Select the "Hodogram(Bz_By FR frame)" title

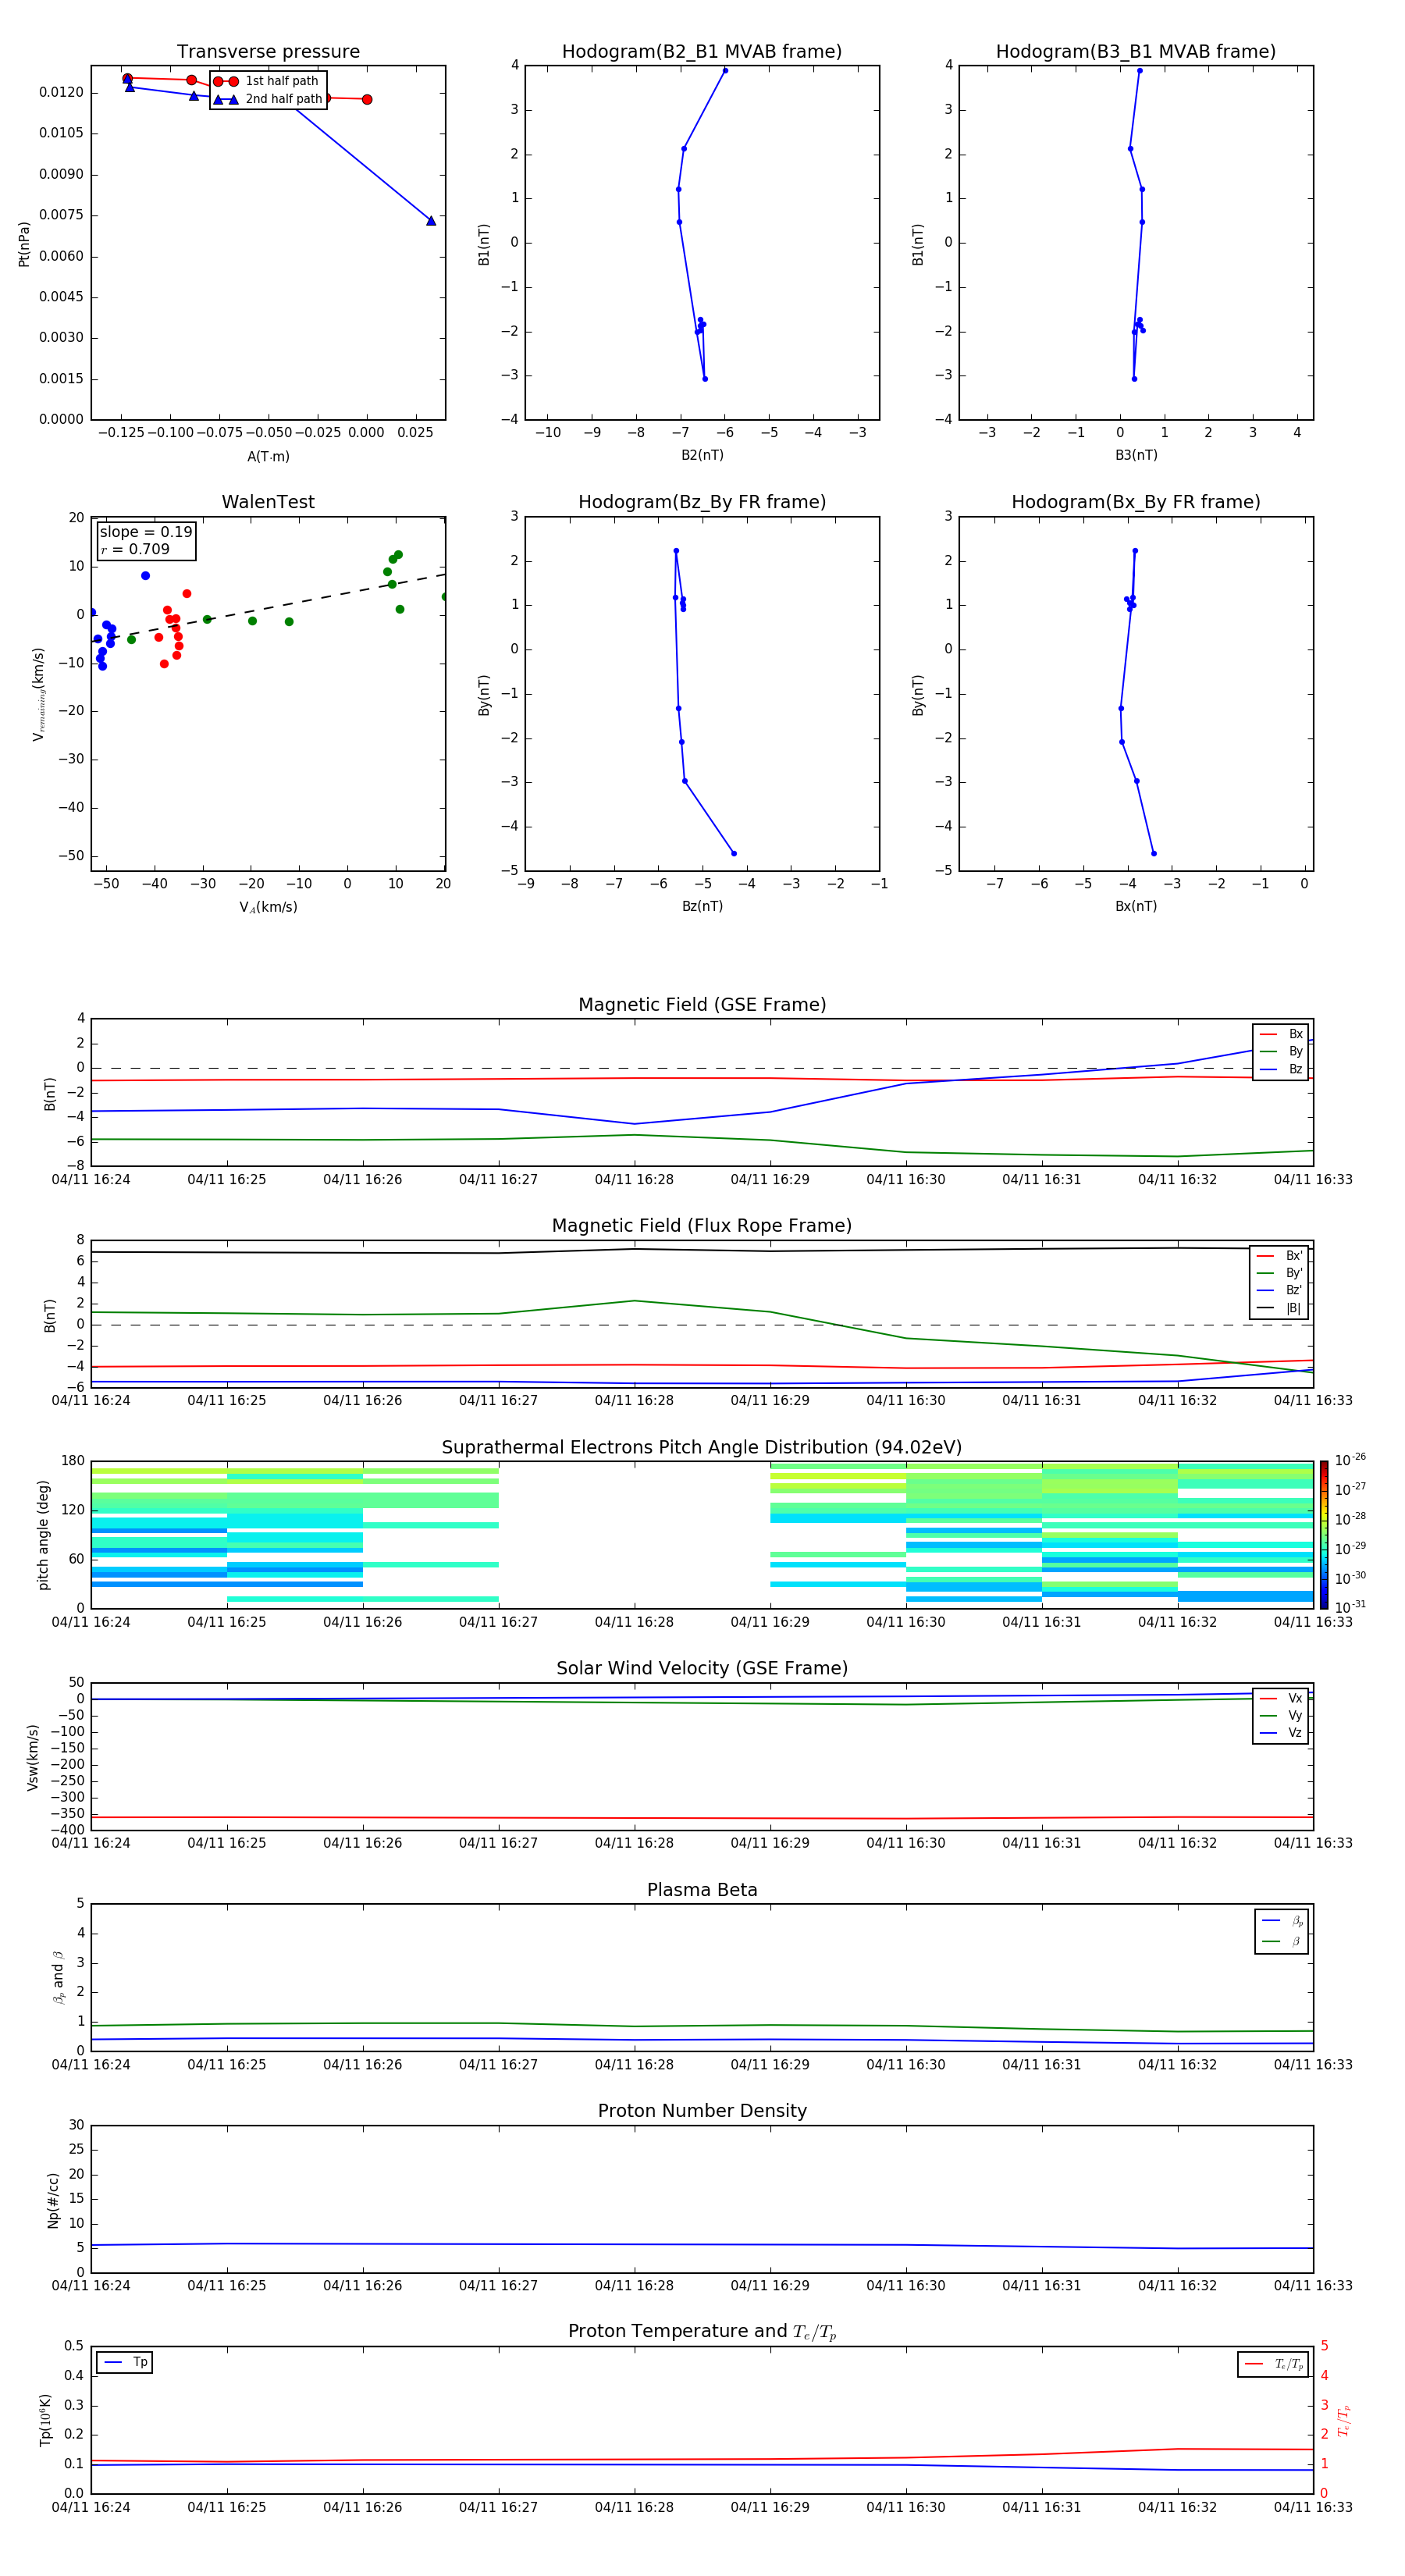click(x=702, y=502)
